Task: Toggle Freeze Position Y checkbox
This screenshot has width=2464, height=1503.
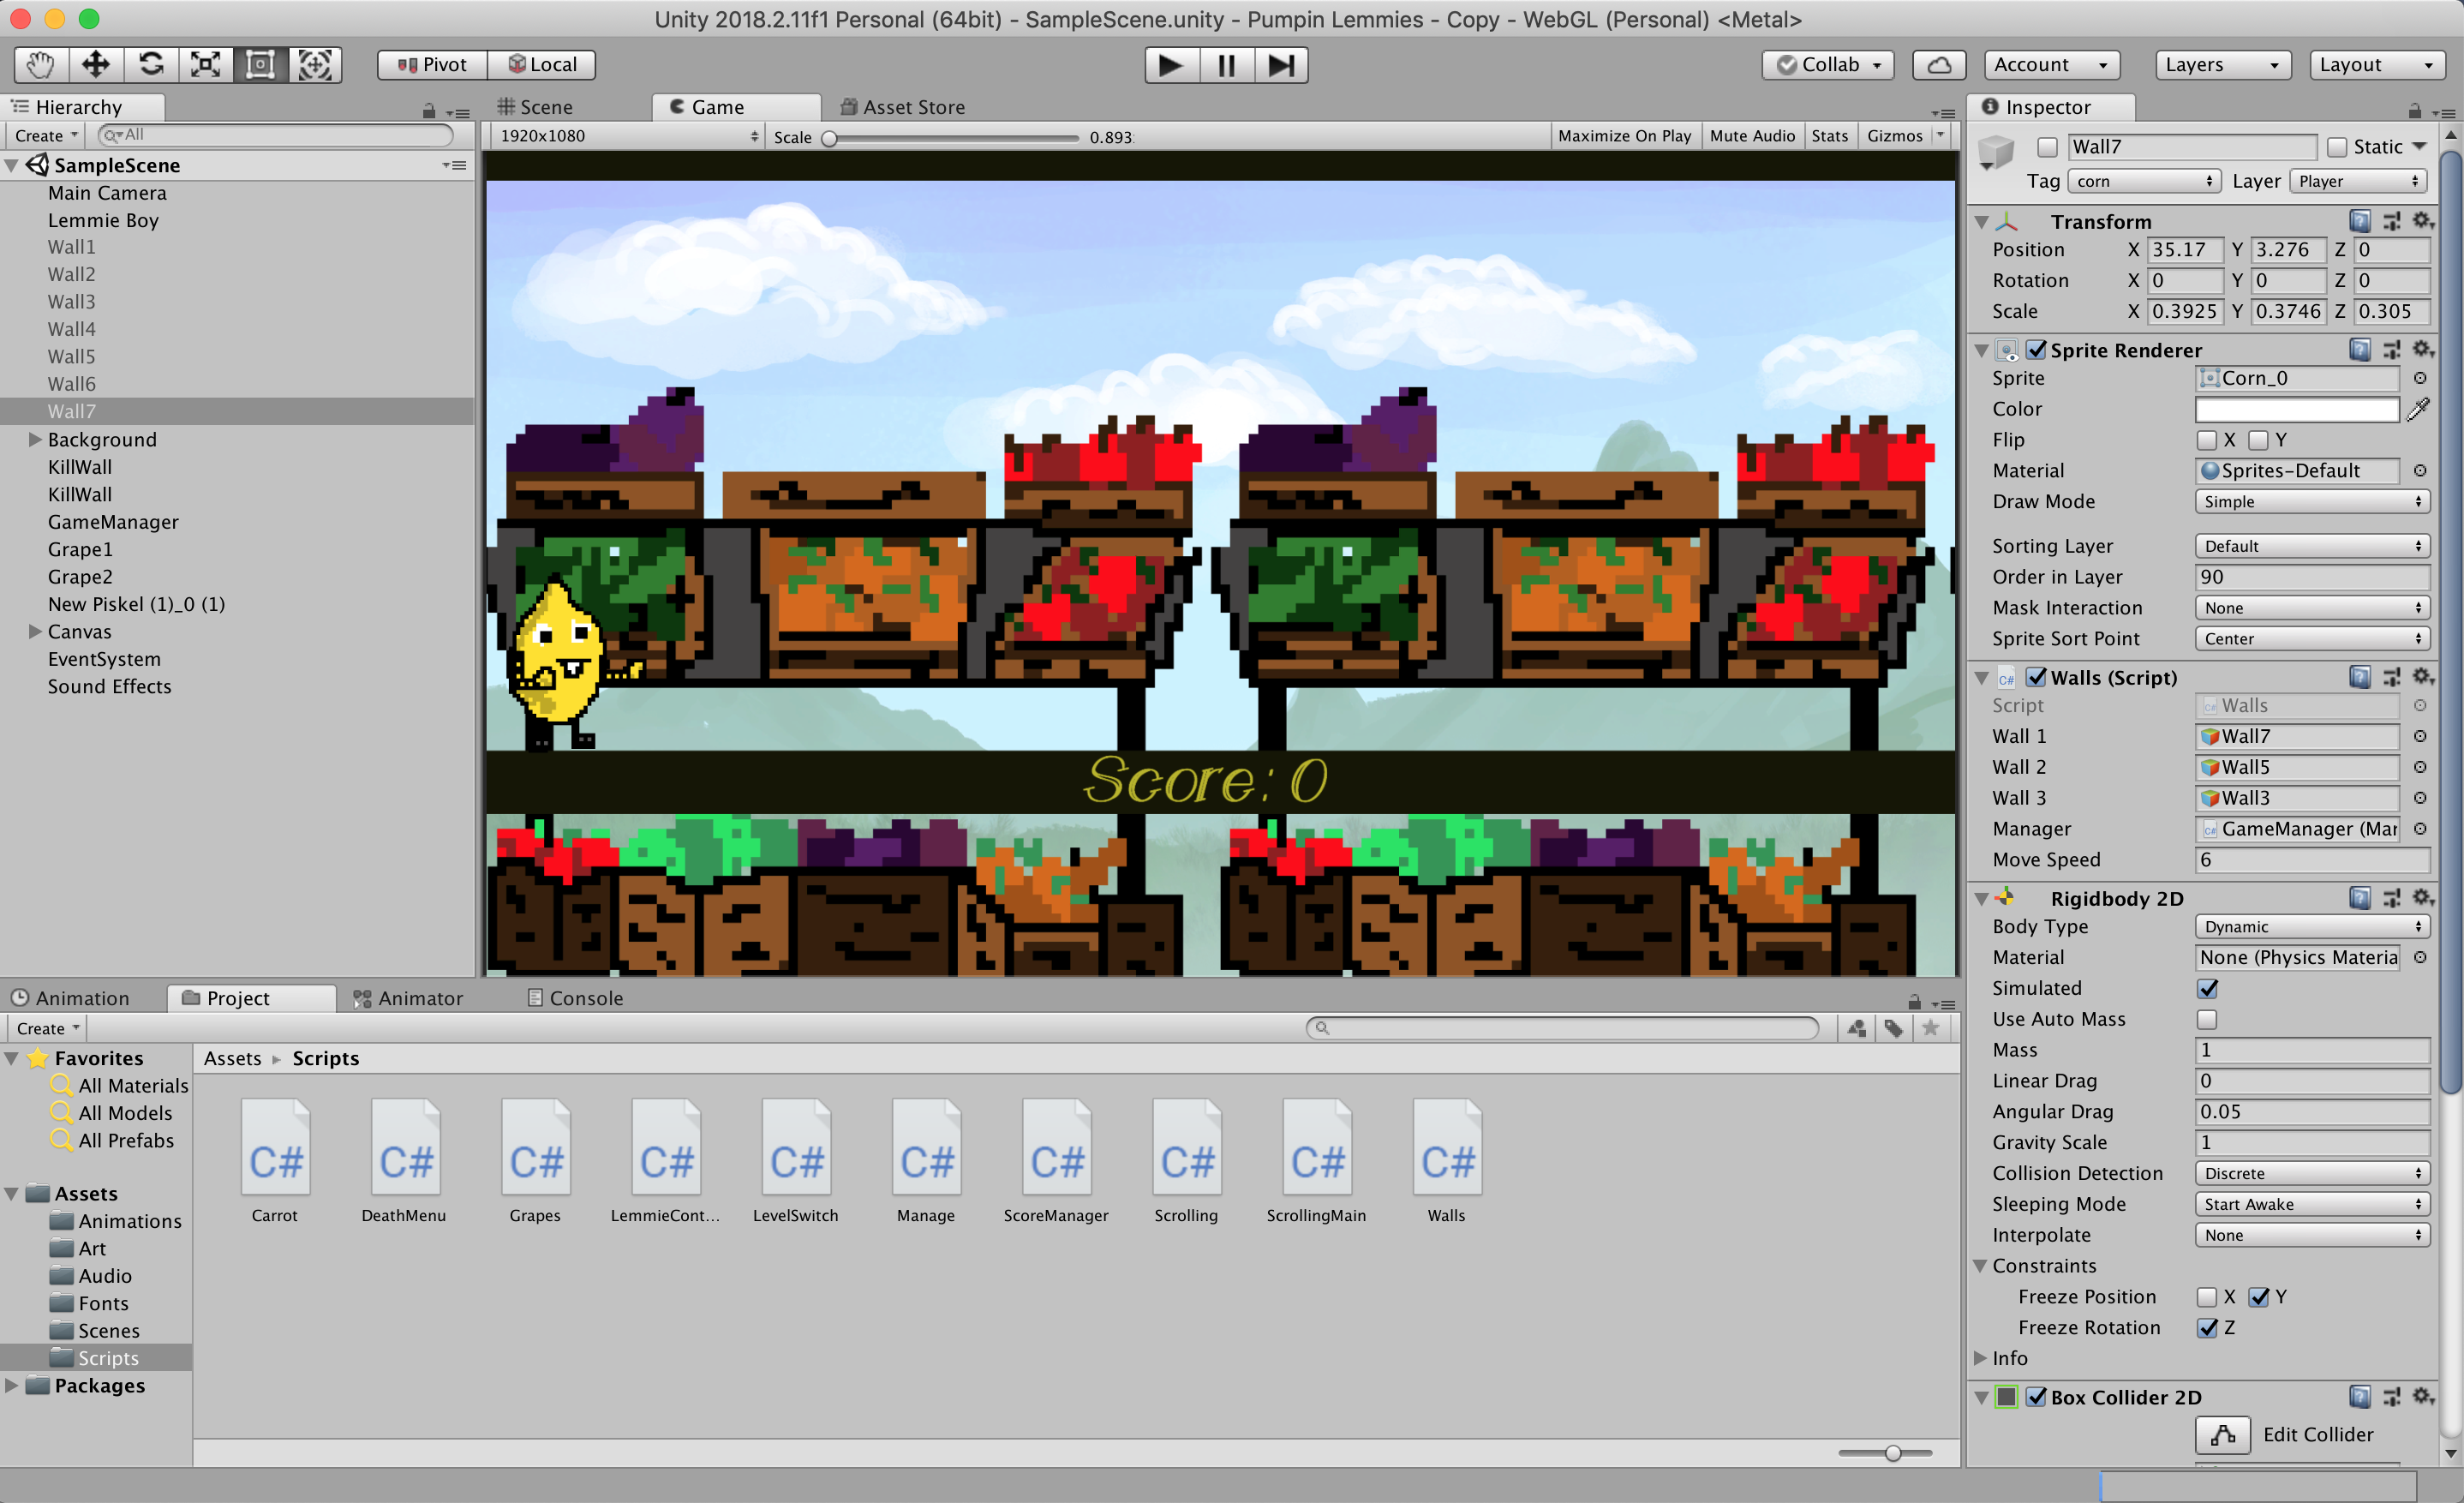Action: pos(2258,1297)
